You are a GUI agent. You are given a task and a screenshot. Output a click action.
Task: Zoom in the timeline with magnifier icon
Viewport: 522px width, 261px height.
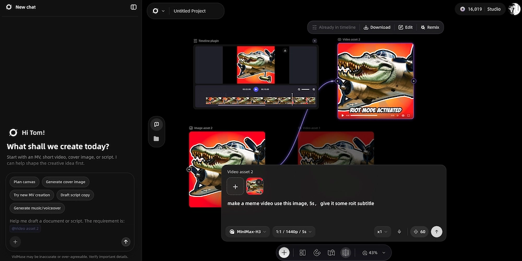314,89
